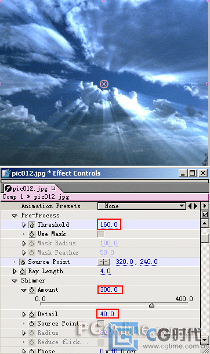Click the effect icon on the pic012.jpg tab
Screen dimensions: 210x354
click(x=8, y=188)
